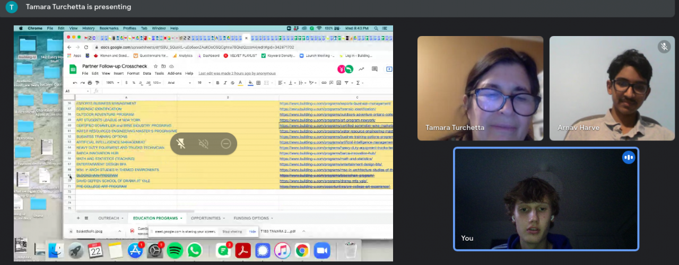Star the Partner Follow-up Crosscheck document
Viewport: 679px width, 265px height.
point(155,66)
